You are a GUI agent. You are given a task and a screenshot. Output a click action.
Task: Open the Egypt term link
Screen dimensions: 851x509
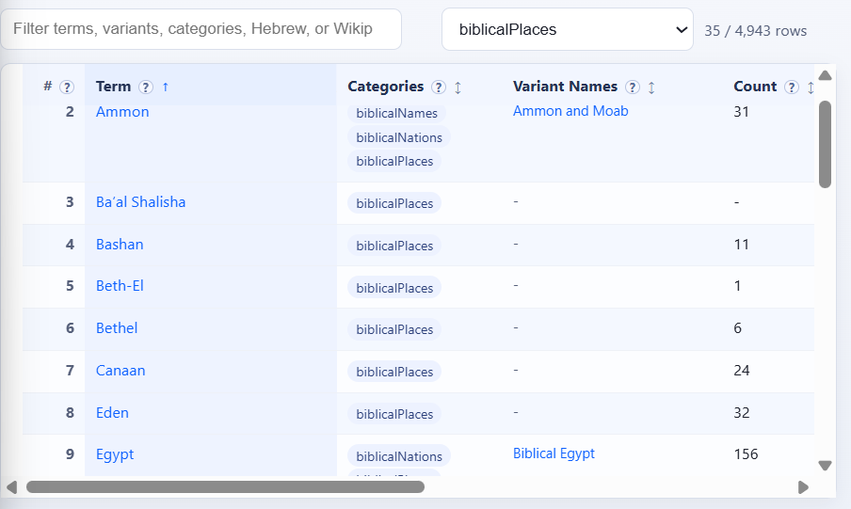(115, 454)
